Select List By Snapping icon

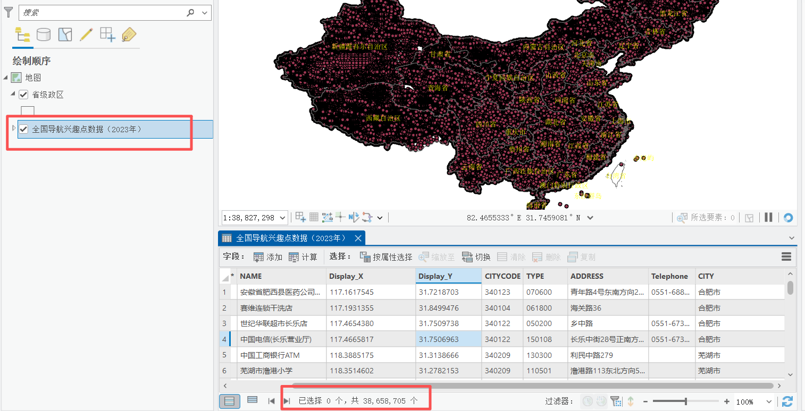click(107, 35)
